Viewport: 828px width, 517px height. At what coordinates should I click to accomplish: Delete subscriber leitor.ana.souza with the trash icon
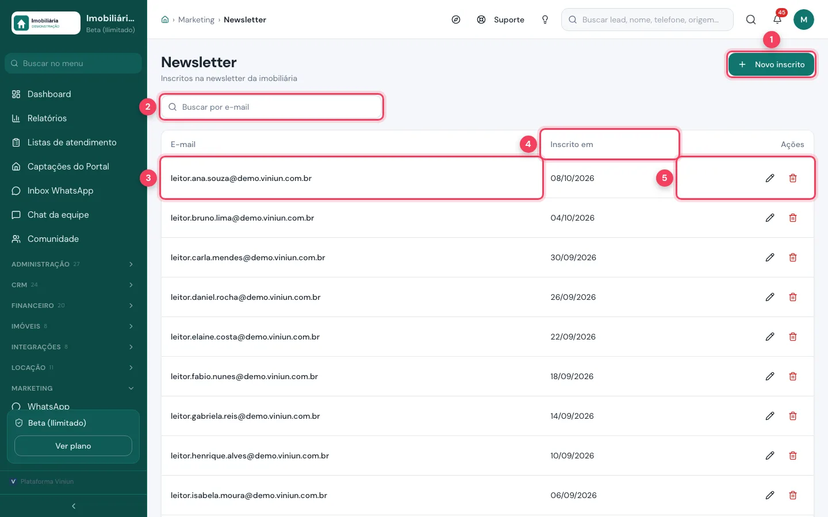coord(793,178)
